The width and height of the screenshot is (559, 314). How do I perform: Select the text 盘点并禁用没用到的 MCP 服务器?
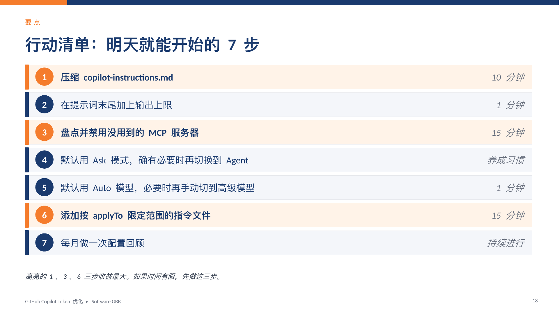click(x=129, y=133)
